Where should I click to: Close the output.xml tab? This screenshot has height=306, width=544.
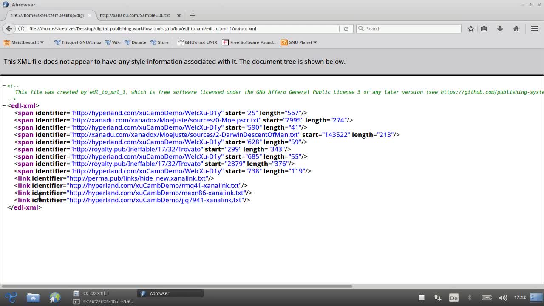(89, 15)
